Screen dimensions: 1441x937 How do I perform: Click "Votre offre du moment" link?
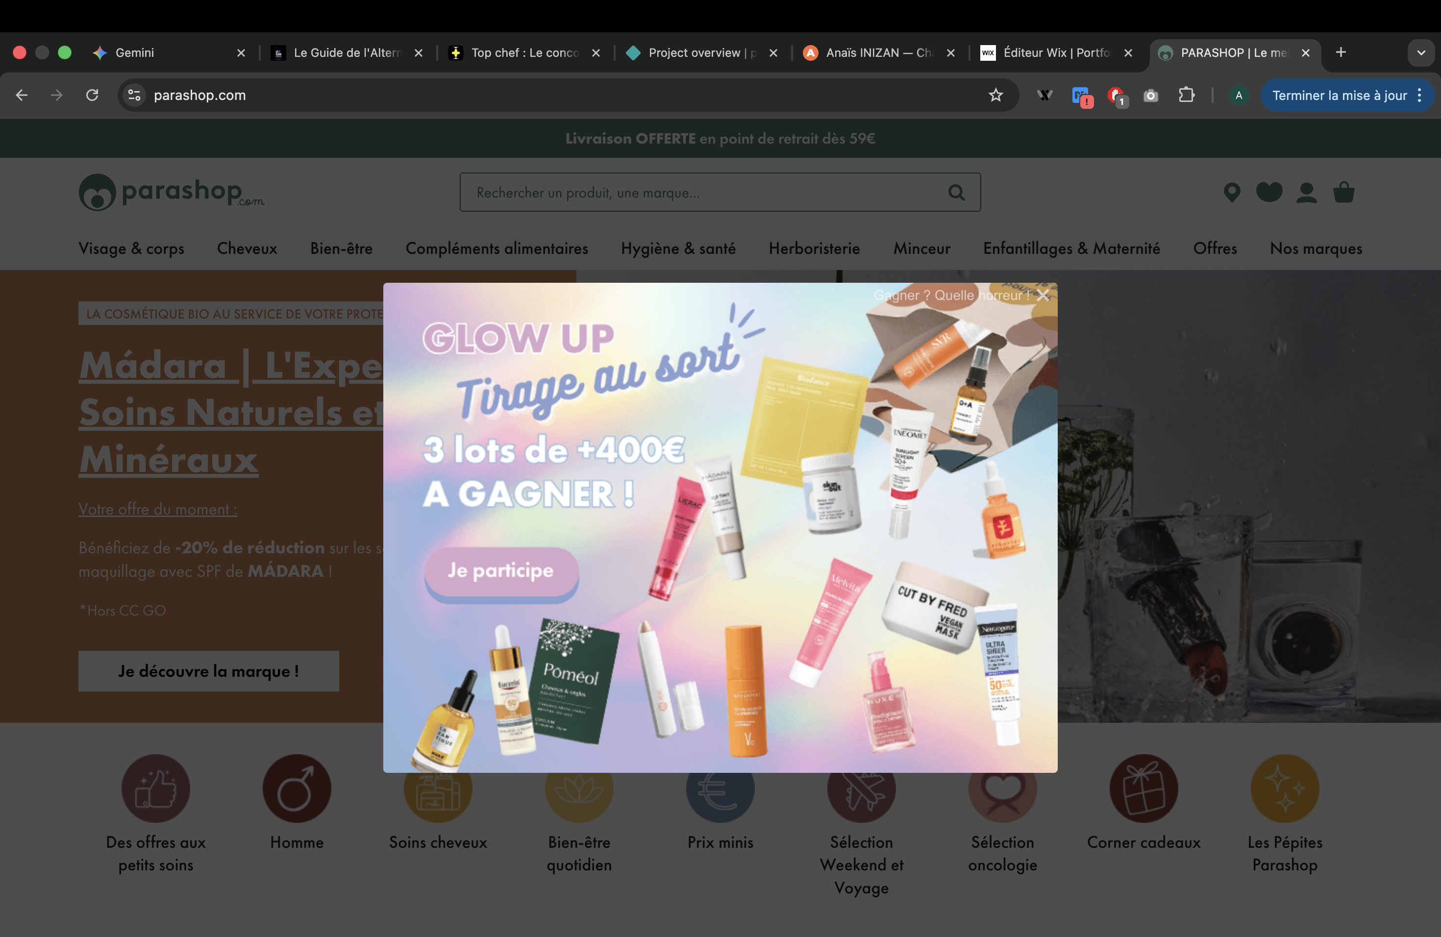[157, 509]
